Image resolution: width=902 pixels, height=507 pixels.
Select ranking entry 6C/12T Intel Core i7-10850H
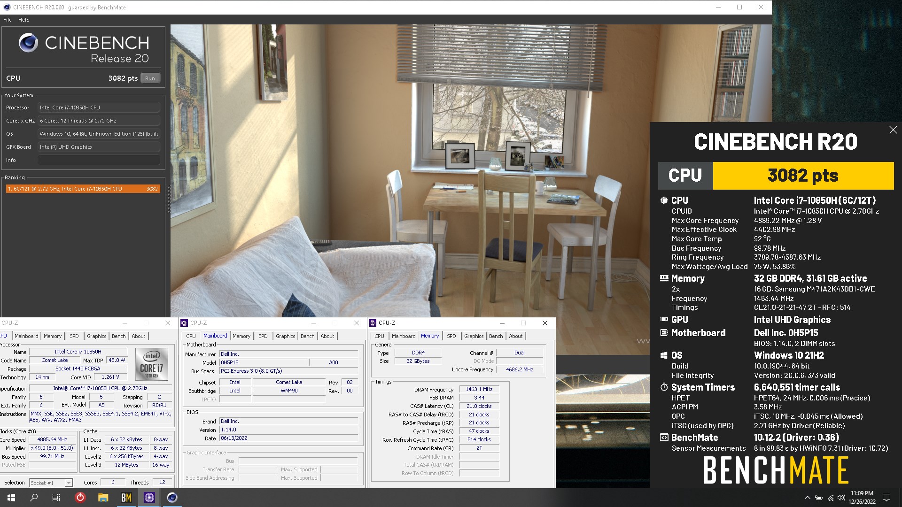tap(83, 189)
